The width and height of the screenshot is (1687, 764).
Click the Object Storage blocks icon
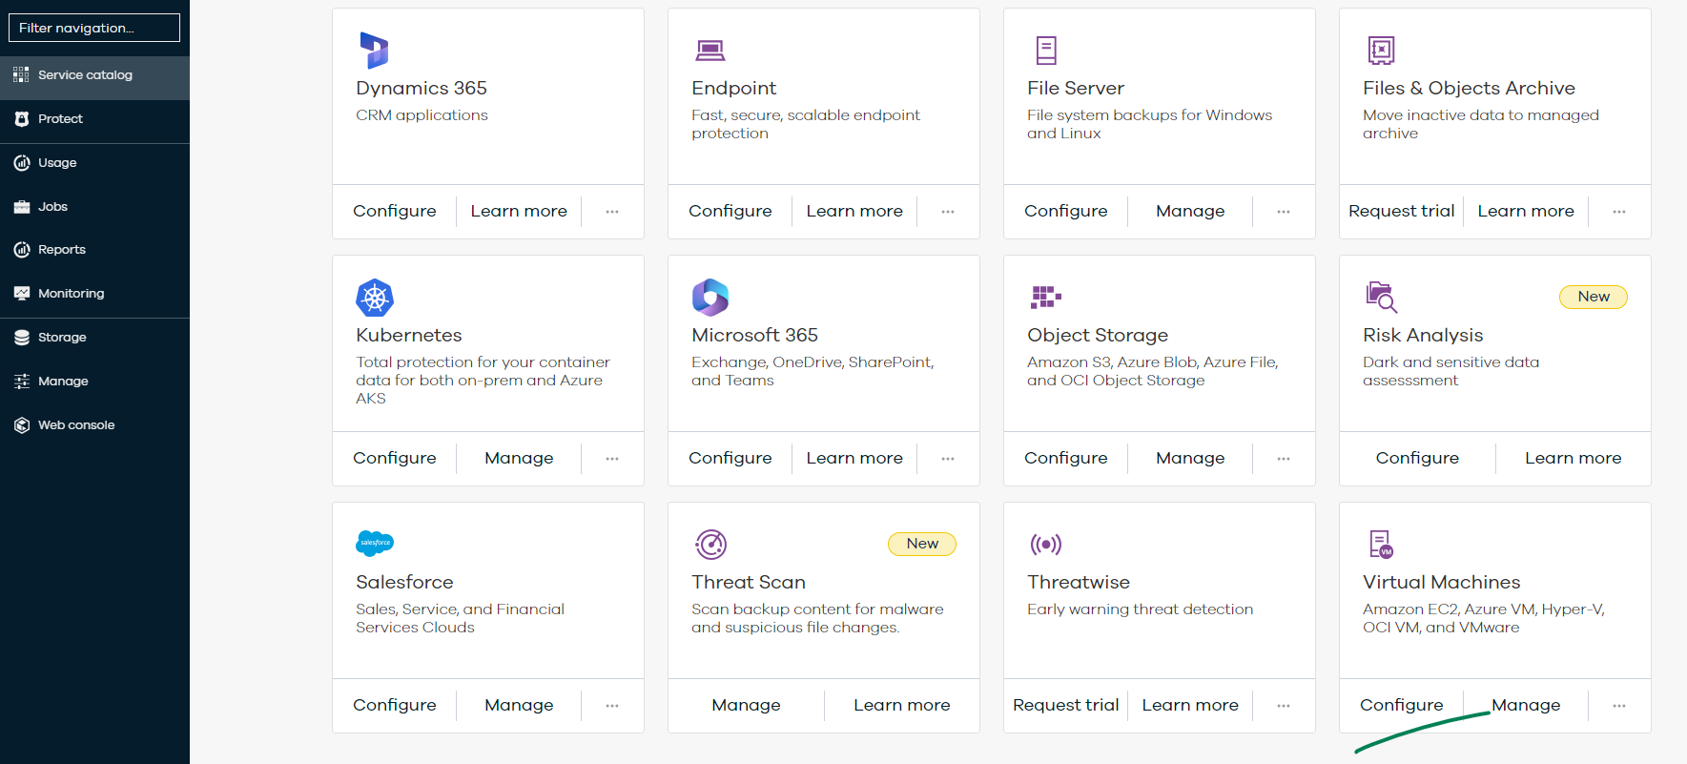tap(1046, 297)
